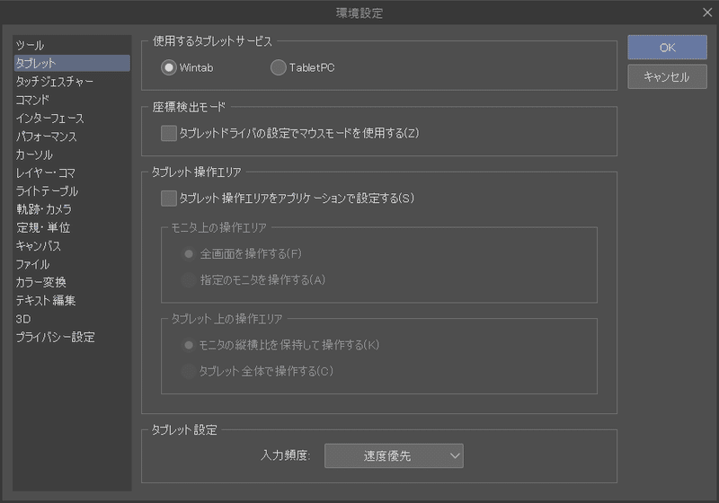The width and height of the screenshot is (719, 503).
Task: Show the テキスト編集 settings
Action: [x=72, y=301]
